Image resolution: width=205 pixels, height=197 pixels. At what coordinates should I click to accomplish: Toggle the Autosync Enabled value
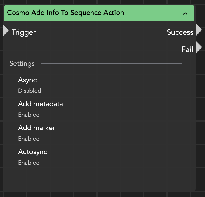(29, 163)
